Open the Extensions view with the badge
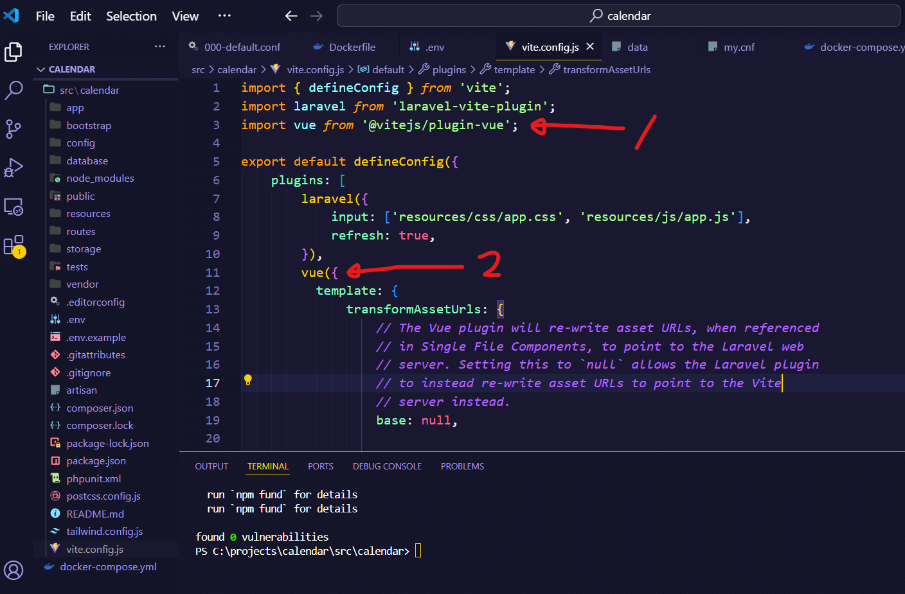The height and width of the screenshot is (594, 905). pyautogui.click(x=13, y=246)
